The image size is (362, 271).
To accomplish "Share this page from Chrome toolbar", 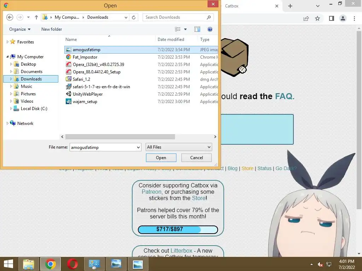I will tap(306, 18).
